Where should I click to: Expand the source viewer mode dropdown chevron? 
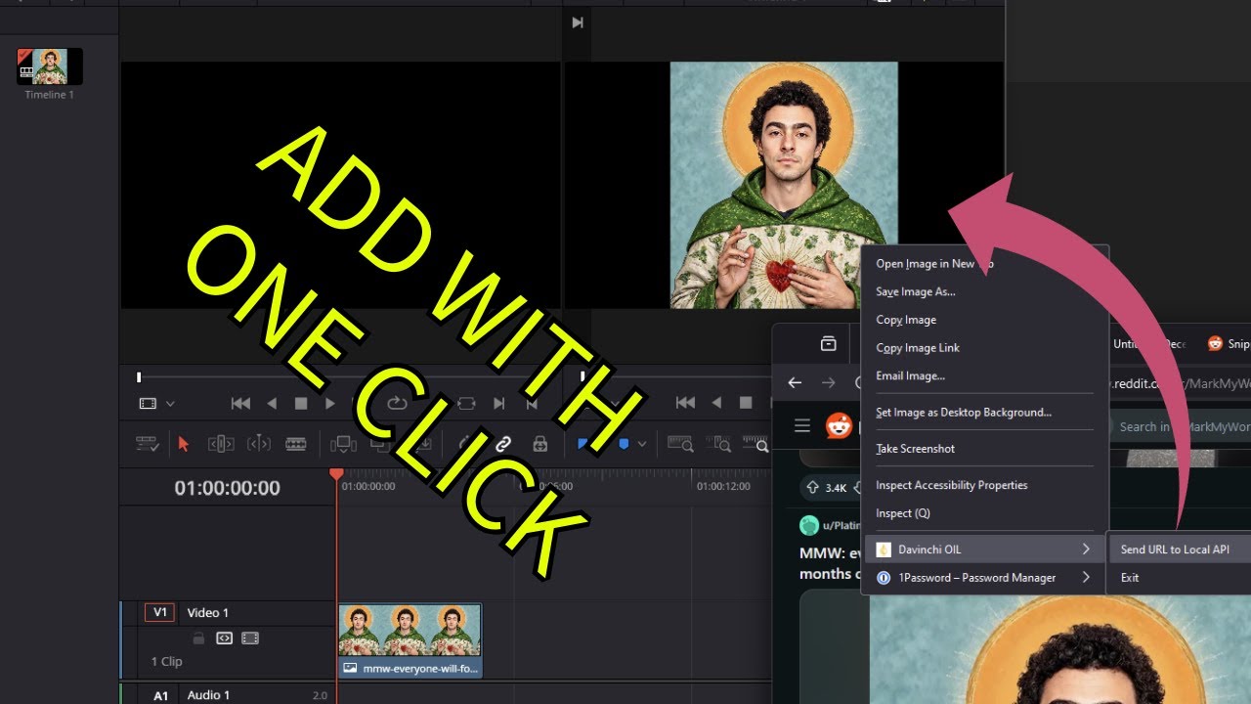[170, 403]
